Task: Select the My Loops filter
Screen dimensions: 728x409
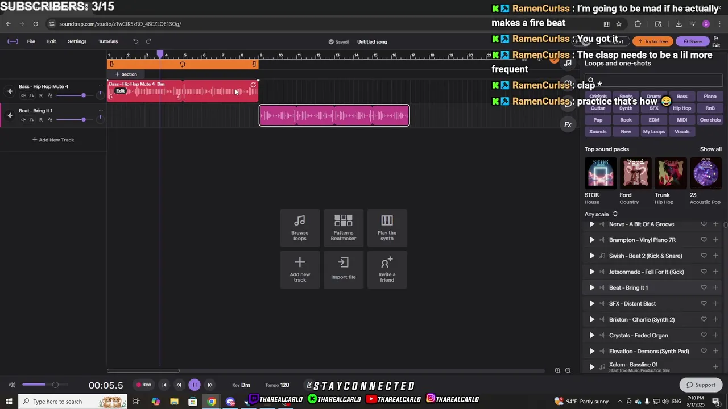Action: click(x=654, y=132)
